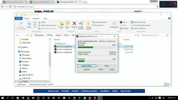Select 4 TB (2) (D:) drive

tap(25, 78)
